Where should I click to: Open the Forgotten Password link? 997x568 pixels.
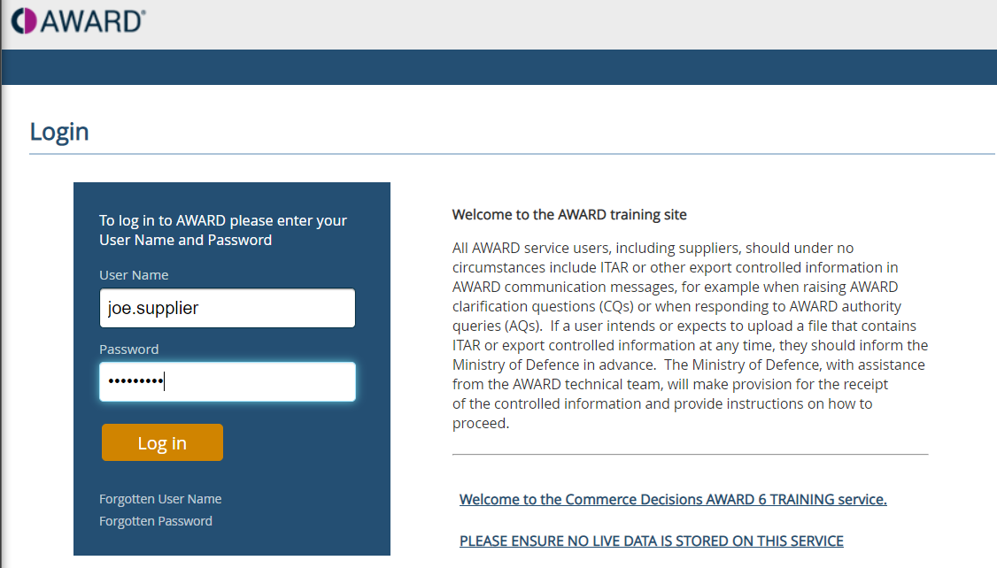click(156, 521)
